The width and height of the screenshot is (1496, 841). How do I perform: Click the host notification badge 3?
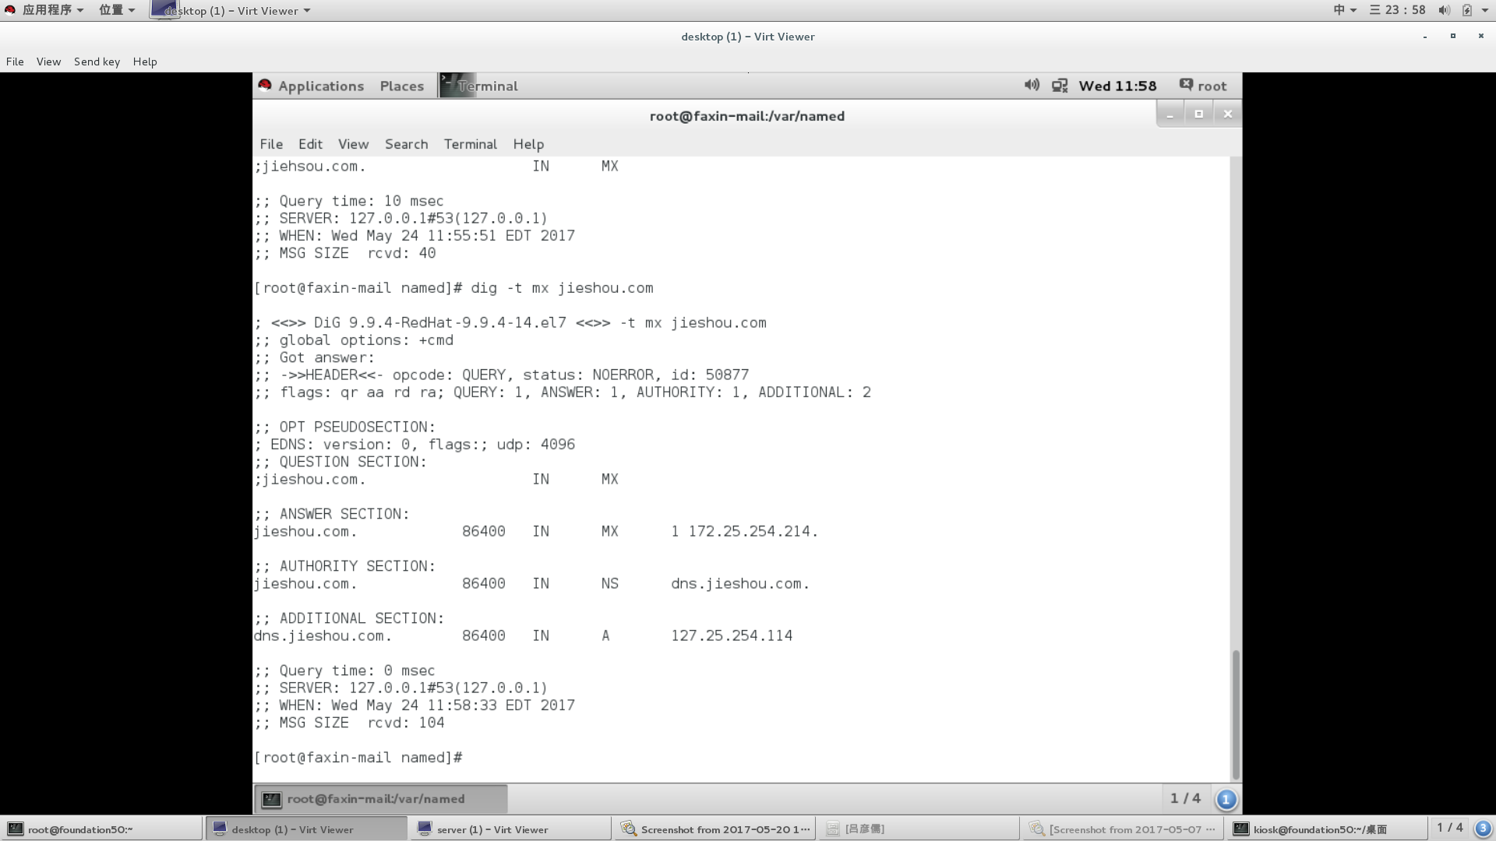pyautogui.click(x=1483, y=829)
